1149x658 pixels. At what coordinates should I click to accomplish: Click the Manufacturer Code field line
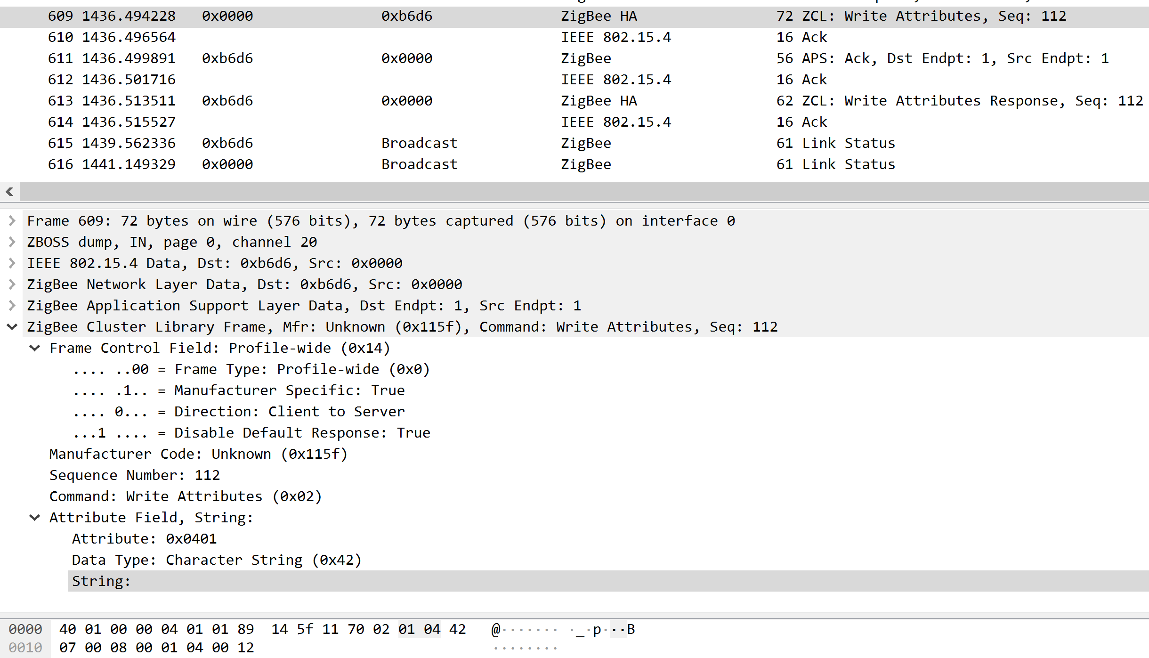198,454
